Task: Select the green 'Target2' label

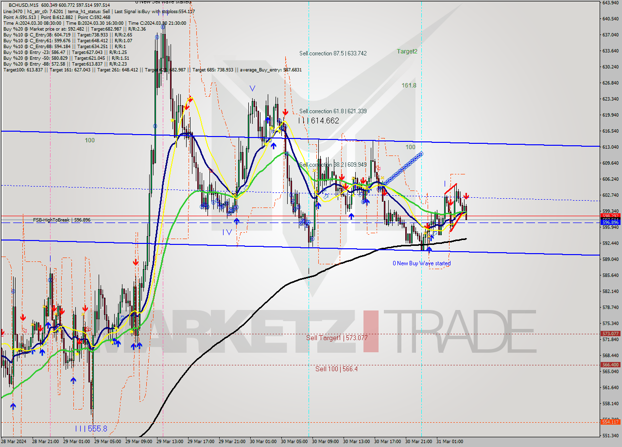Action: (407, 52)
